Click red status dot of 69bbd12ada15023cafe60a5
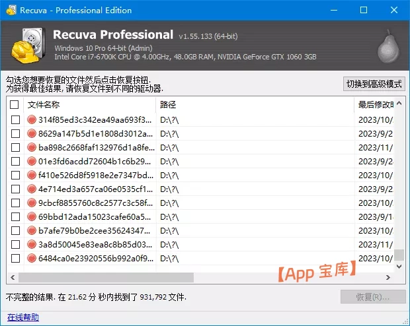The height and width of the screenshot is (326, 410). click(32, 216)
